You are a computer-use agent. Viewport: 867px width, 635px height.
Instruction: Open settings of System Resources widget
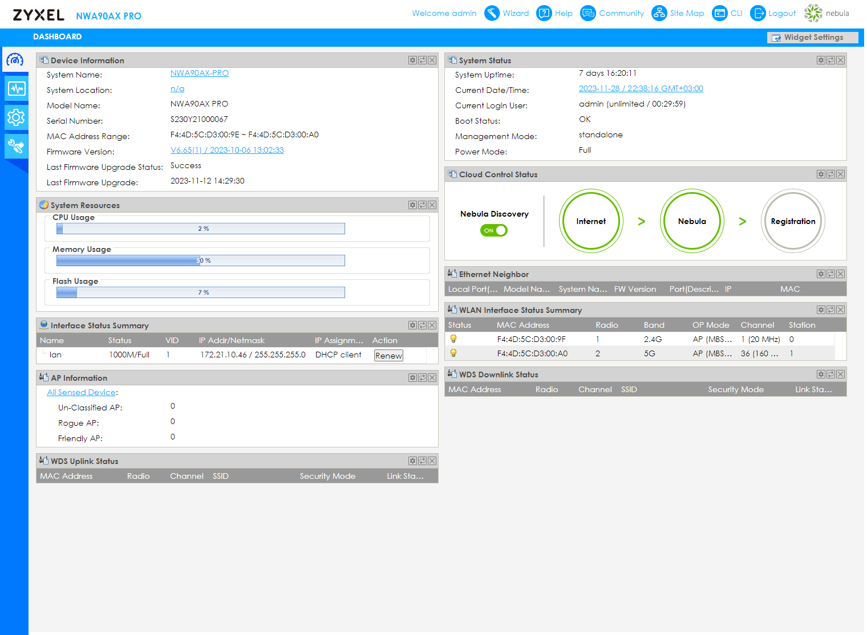click(x=412, y=205)
